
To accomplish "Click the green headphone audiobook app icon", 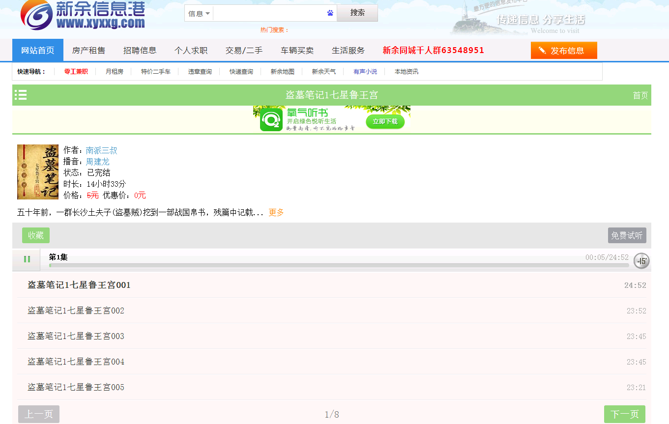I will coord(270,120).
